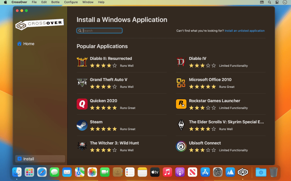The height and width of the screenshot is (181, 291).
Task: Open Control Center in menu bar
Action: (x=277, y=2)
